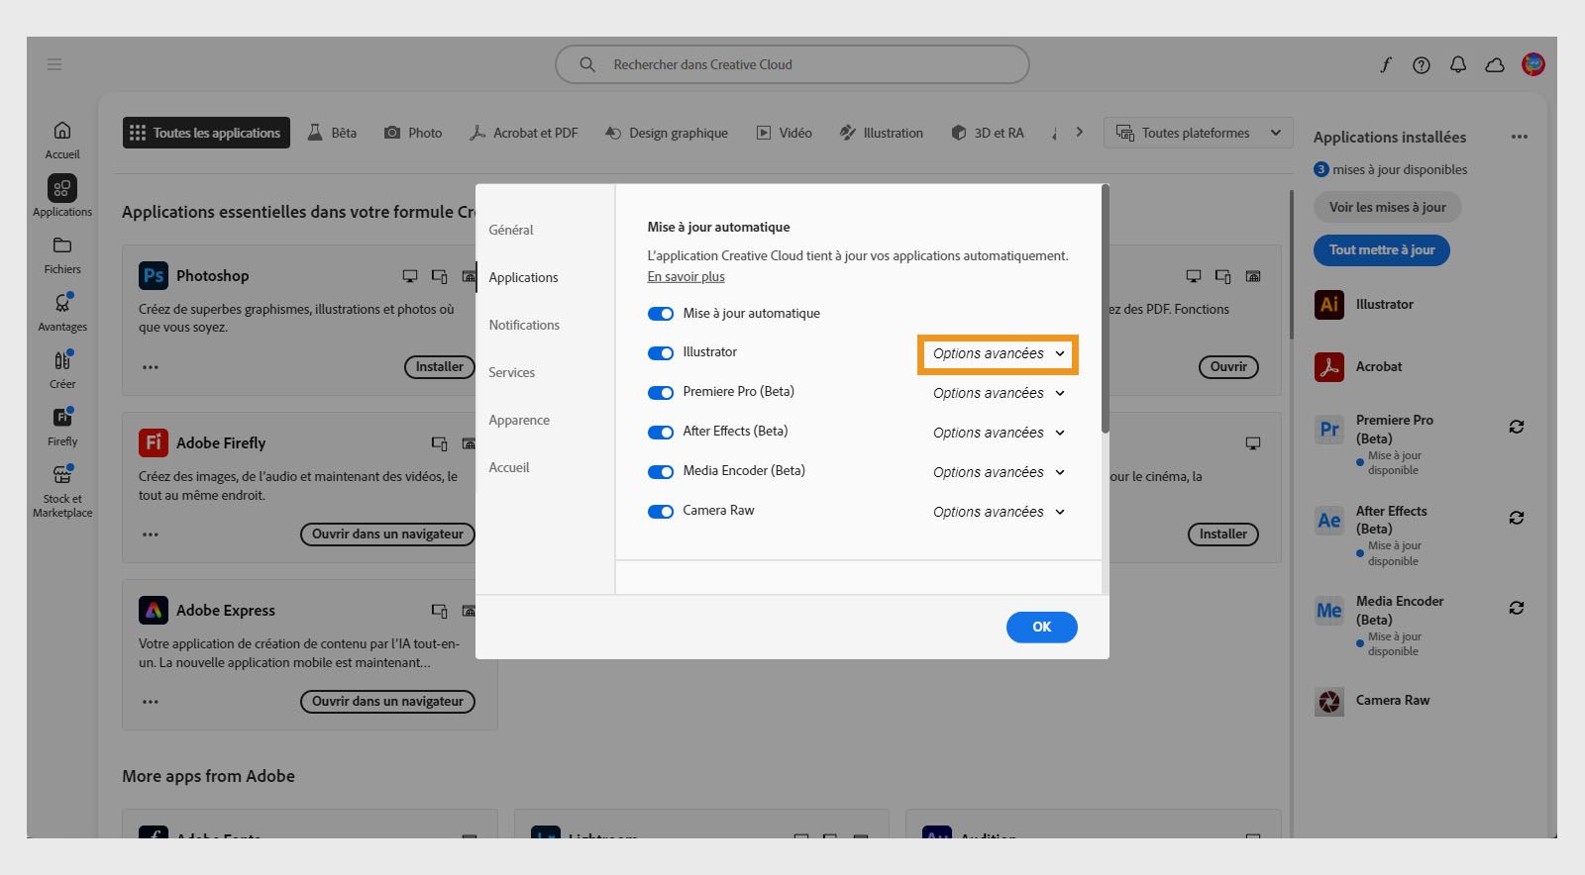Select Applications in preferences sidebar
This screenshot has height=875, width=1585.
coord(523,277)
